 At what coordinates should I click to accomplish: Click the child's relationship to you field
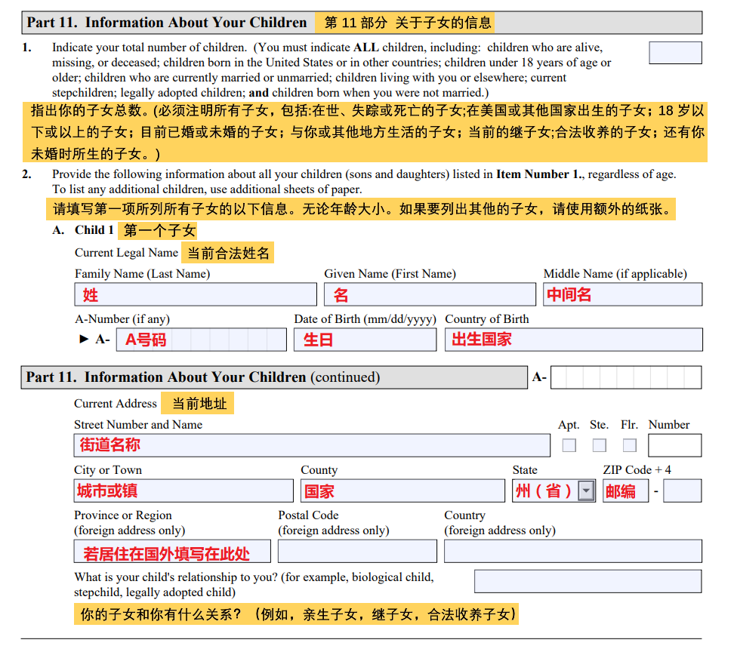click(588, 581)
